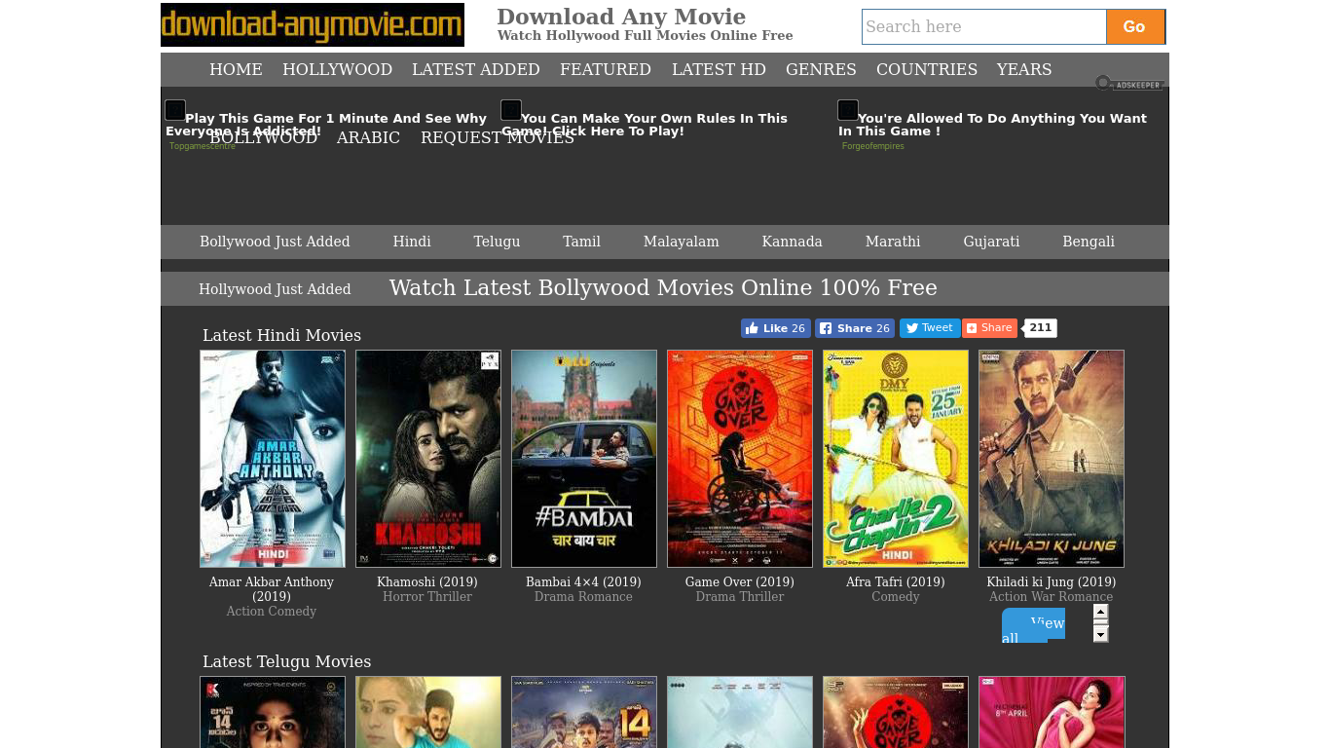Image resolution: width=1330 pixels, height=748 pixels.
Task: Select the Malayalam language tab
Action: click(681, 242)
